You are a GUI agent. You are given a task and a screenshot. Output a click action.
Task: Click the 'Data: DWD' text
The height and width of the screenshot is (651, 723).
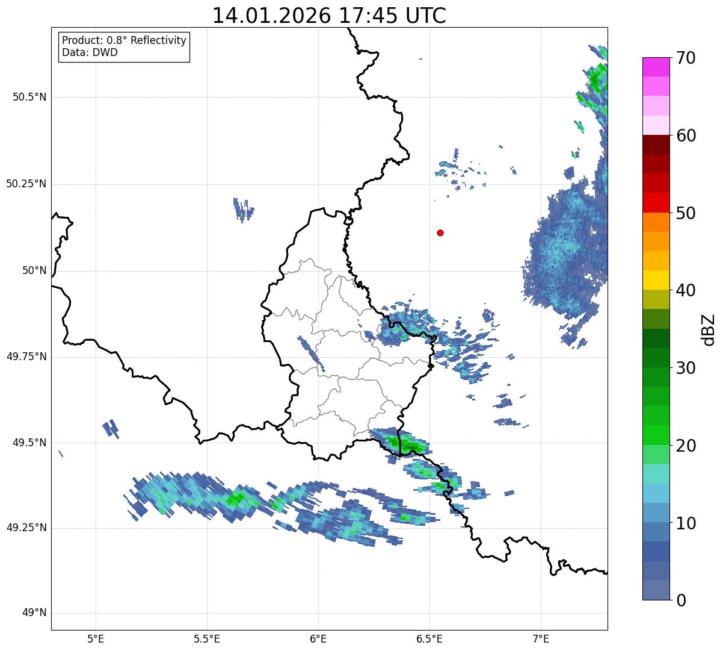point(90,52)
